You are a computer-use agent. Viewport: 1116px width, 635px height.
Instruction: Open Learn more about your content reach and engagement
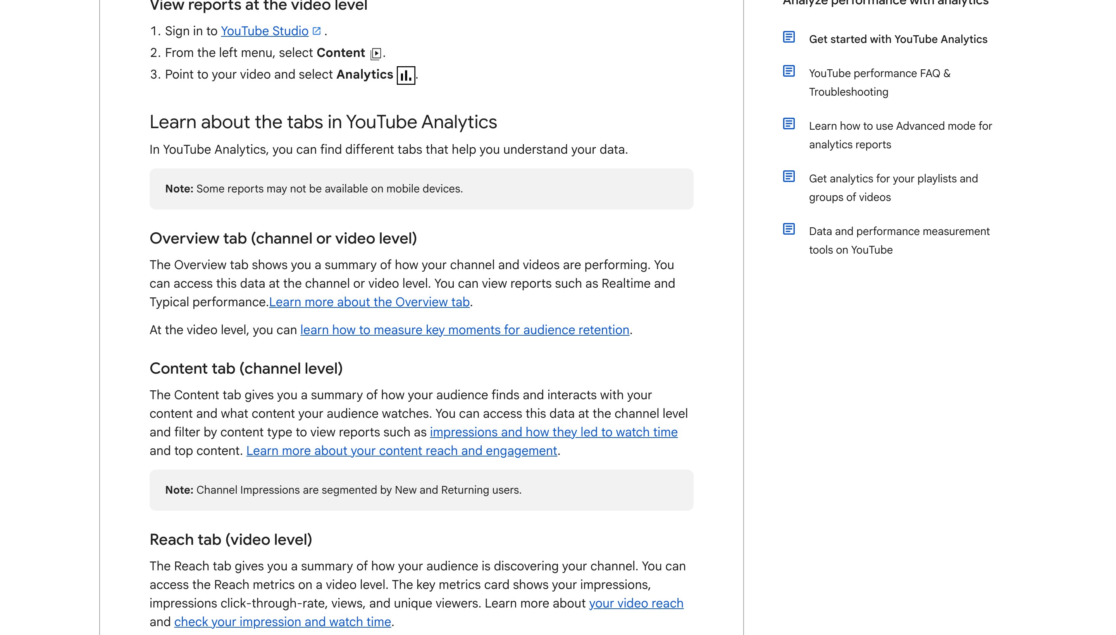pyautogui.click(x=401, y=451)
